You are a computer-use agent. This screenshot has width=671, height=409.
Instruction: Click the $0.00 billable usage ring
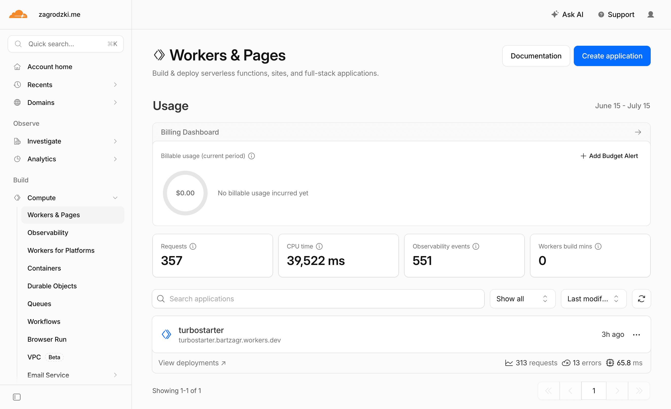tap(185, 193)
